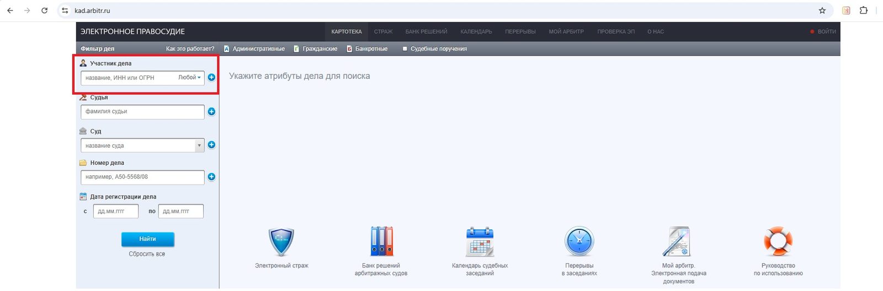Expand the court name dropdown arrow
Image resolution: width=883 pixels, height=291 pixels.
199,145
